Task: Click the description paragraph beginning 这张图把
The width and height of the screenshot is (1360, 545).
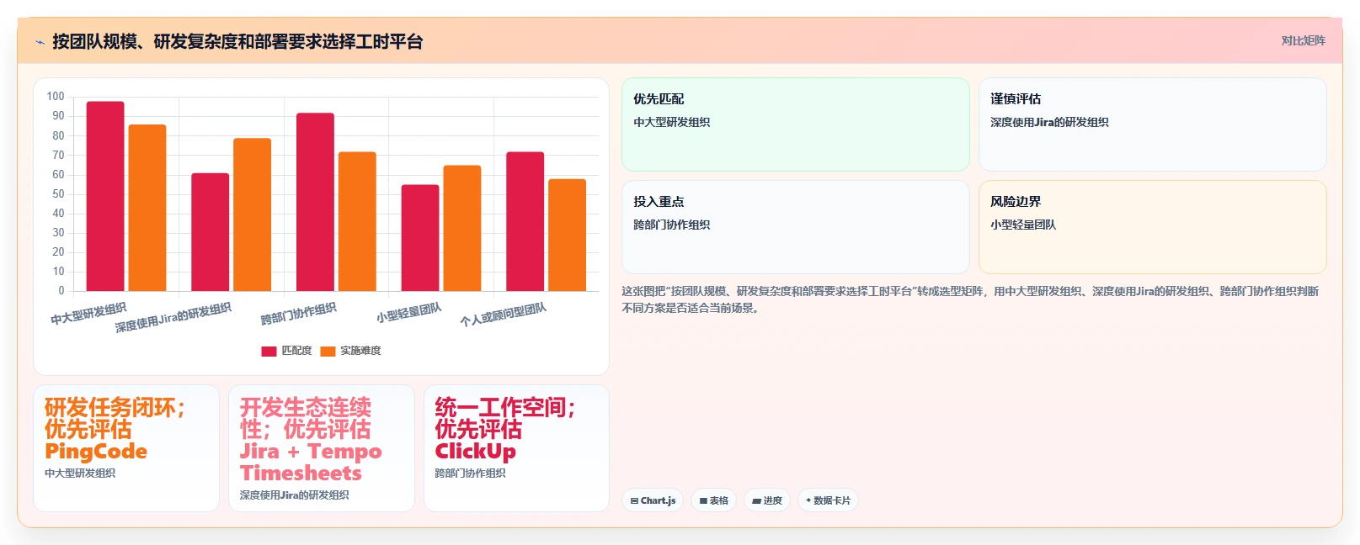Action: (970, 299)
